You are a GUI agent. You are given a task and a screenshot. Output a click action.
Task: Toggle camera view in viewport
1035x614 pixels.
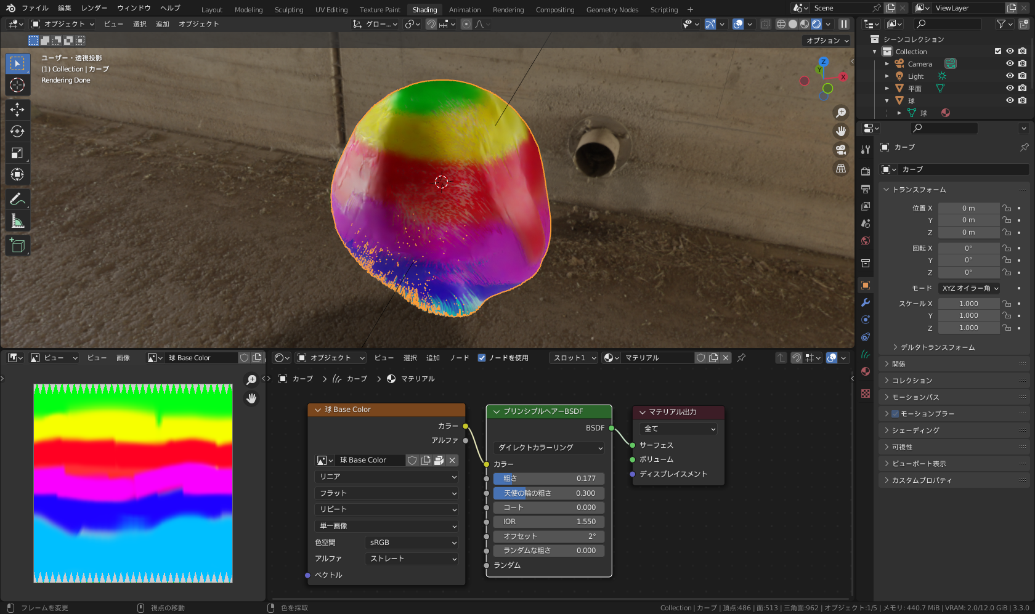point(841,150)
